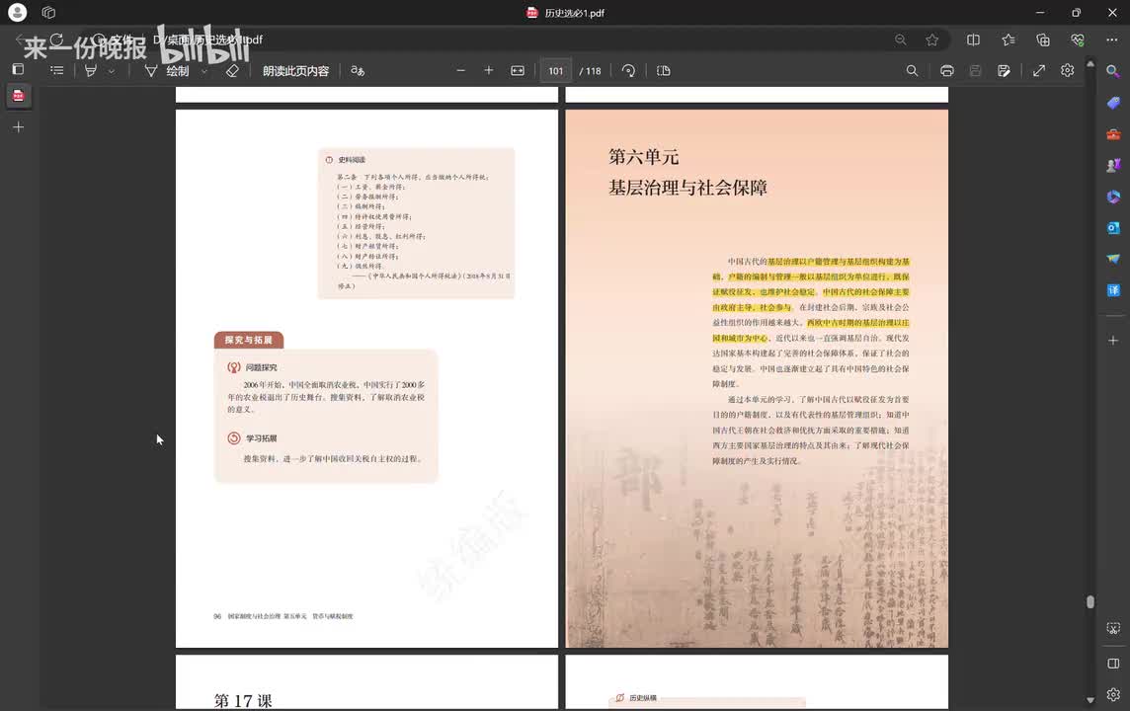
Task: Start 朗读此页内容 read aloud
Action: (x=295, y=70)
